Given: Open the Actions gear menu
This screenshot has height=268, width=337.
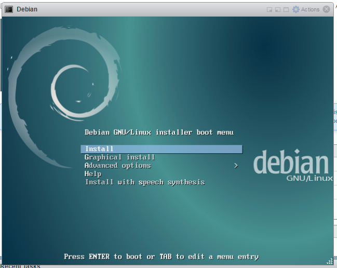Looking at the screenshot, I should [x=296, y=9].
